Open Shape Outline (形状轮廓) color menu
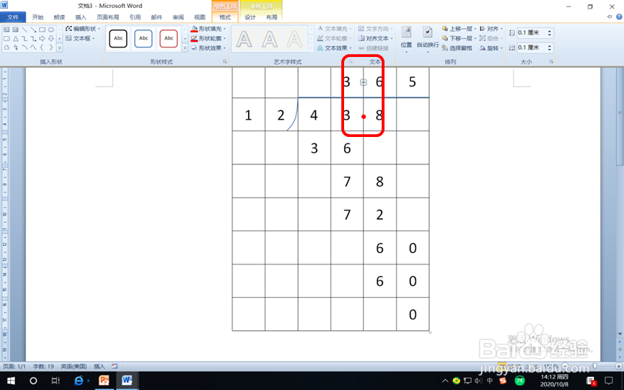 tap(208, 38)
